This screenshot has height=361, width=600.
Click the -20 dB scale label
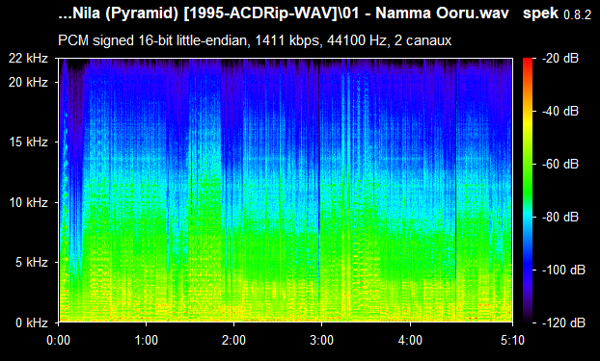point(560,59)
